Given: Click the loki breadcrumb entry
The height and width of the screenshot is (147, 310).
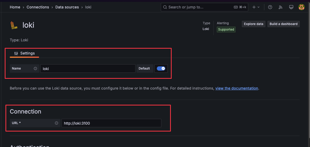Looking at the screenshot, I should click(88, 7).
